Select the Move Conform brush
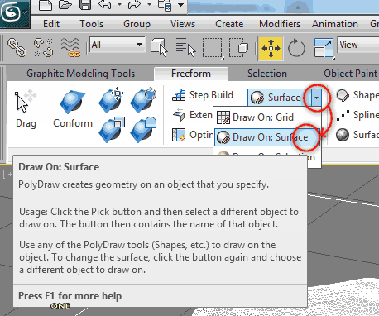The height and width of the screenshot is (316, 379). [112, 100]
